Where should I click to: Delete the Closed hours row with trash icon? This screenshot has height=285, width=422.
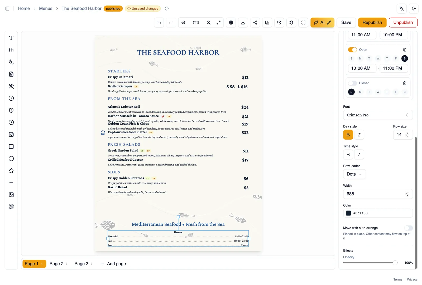point(405,83)
